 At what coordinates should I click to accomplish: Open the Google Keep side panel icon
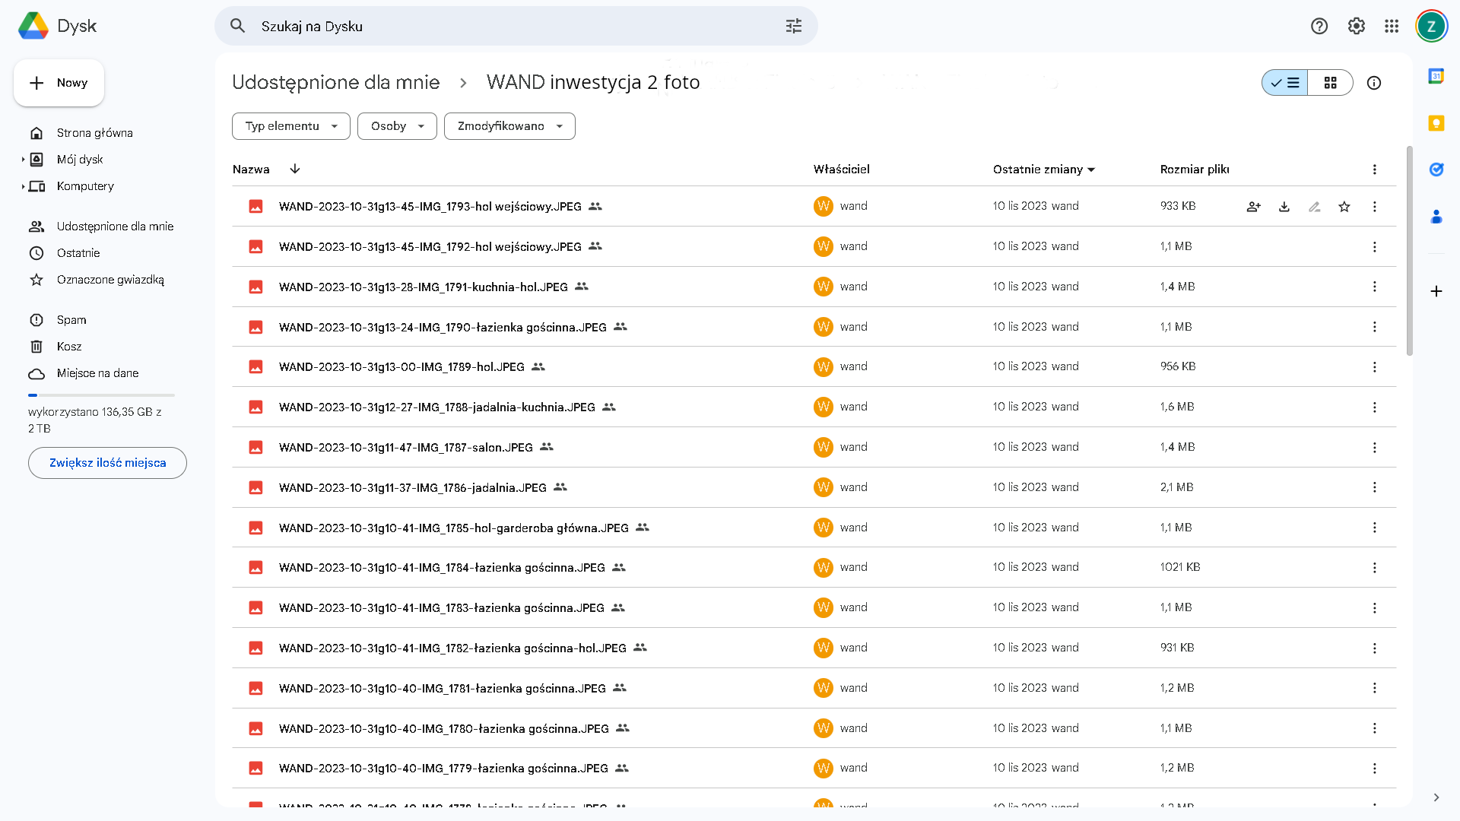1436,123
